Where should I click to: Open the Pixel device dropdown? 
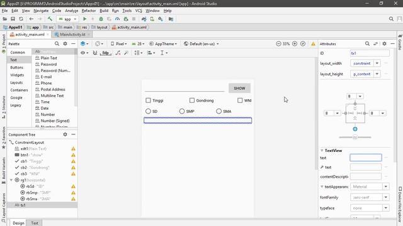click(118, 44)
